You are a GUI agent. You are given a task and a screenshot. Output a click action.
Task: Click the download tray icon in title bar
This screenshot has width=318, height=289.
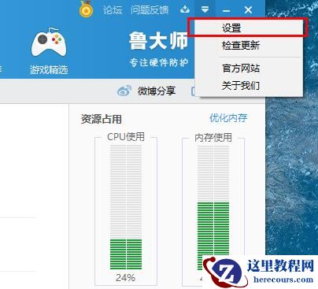point(185,9)
